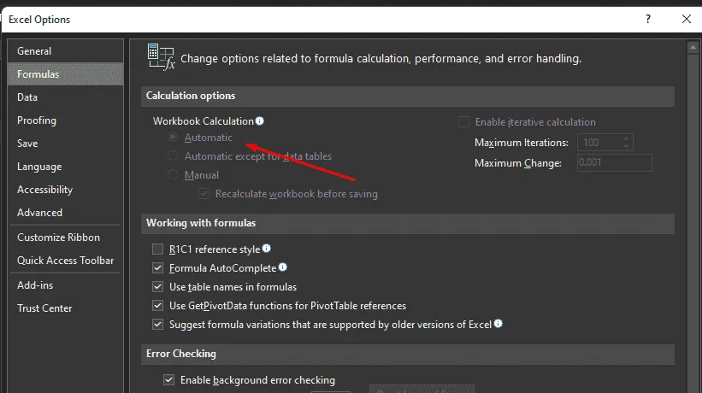Close the Excel Options dialog
Viewport: 702px width, 393px height.
[687, 19]
